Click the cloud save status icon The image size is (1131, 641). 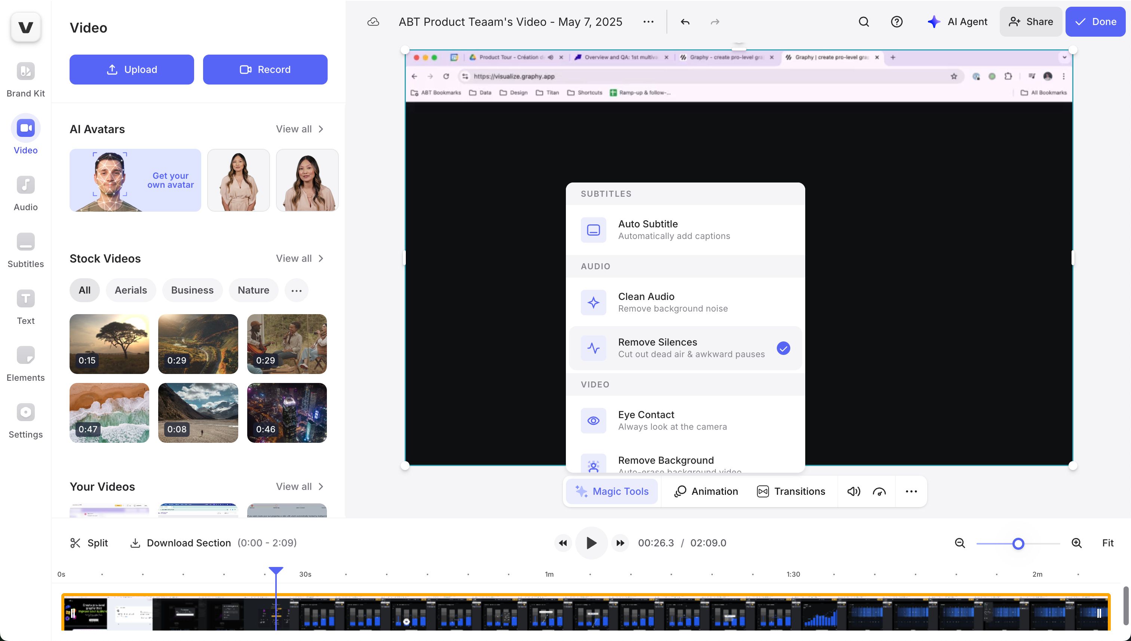point(373,22)
